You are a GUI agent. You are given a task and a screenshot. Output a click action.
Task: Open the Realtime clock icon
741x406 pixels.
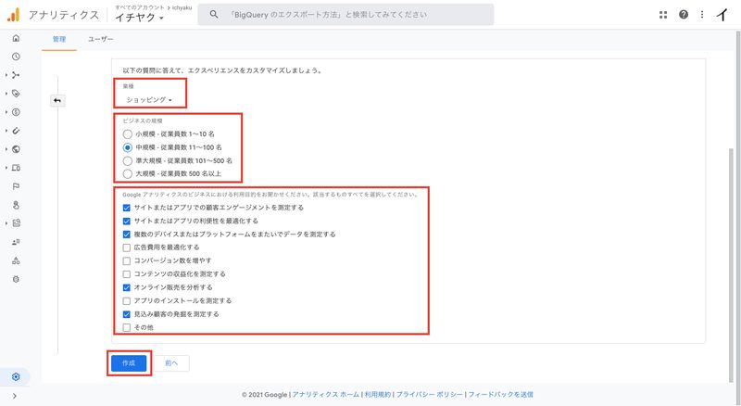16,57
